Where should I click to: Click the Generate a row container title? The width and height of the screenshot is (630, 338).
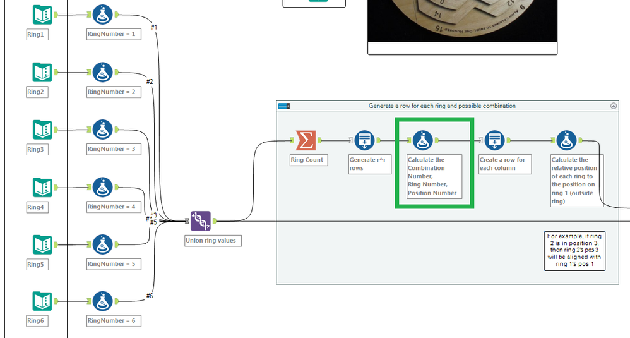point(442,106)
